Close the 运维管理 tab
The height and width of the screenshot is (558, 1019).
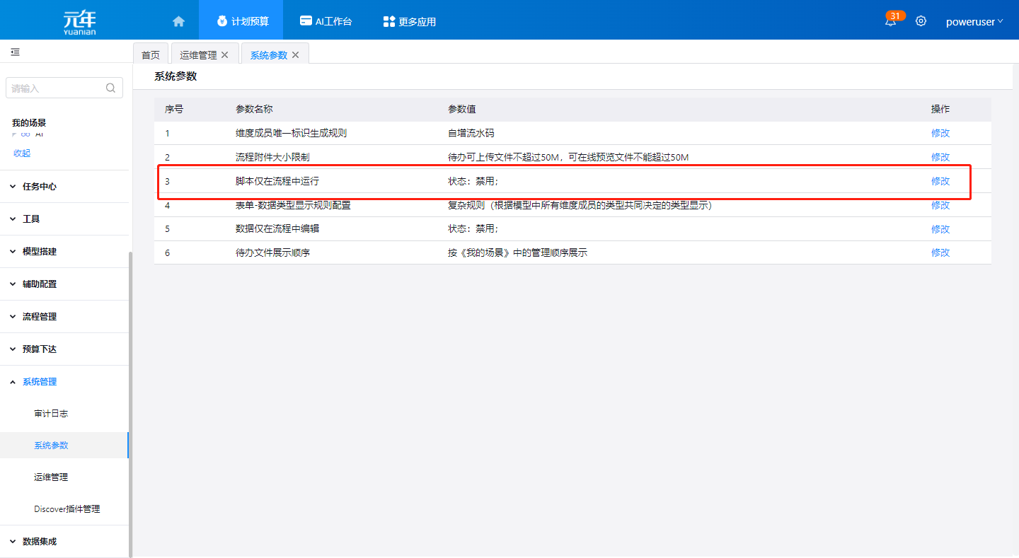[225, 55]
